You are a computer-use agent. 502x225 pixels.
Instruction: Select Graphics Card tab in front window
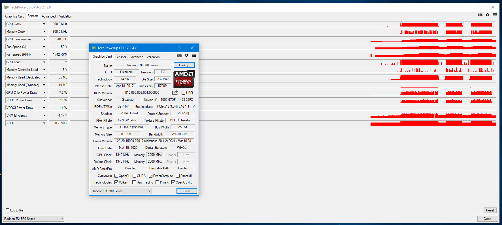point(102,56)
